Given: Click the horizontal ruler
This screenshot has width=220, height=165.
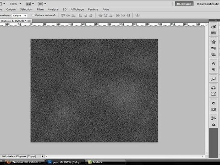Looking at the screenshot, I should coord(102,24).
